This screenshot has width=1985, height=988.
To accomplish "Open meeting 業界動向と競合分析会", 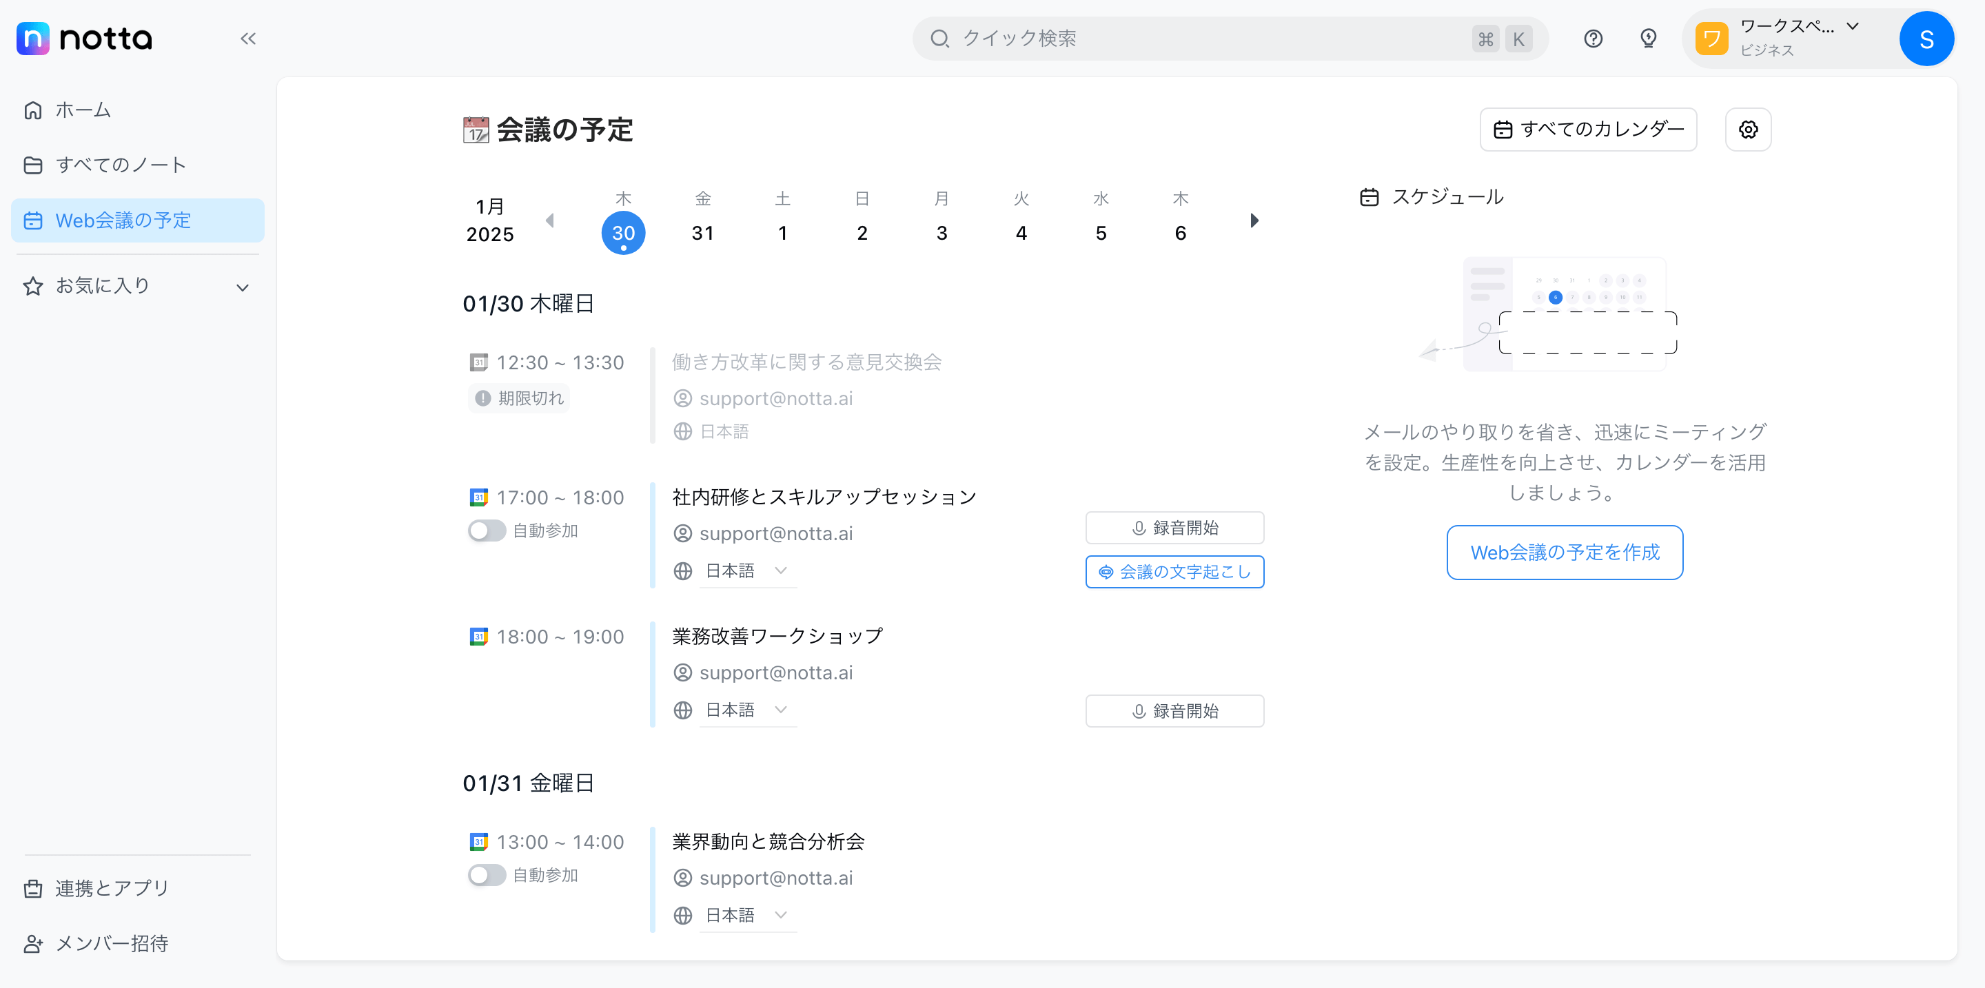I will pos(768,842).
